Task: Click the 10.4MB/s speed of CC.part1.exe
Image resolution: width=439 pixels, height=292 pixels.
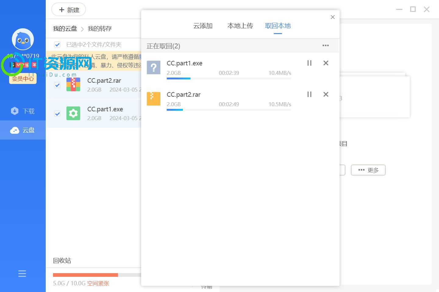Action: [x=280, y=73]
